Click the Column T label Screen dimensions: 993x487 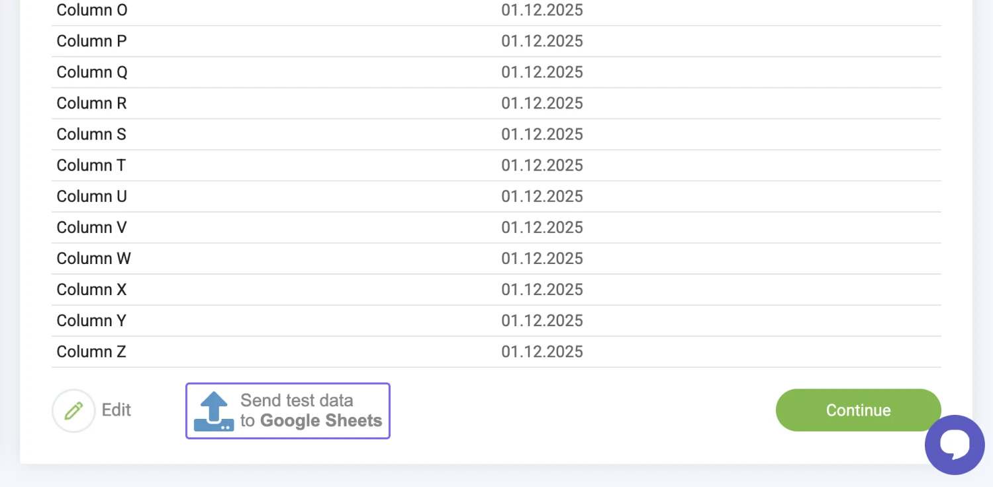point(91,165)
